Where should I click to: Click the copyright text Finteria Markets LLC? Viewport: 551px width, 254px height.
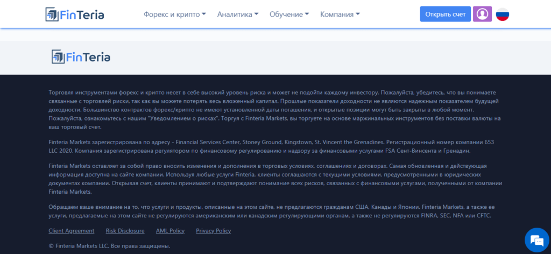109,246
